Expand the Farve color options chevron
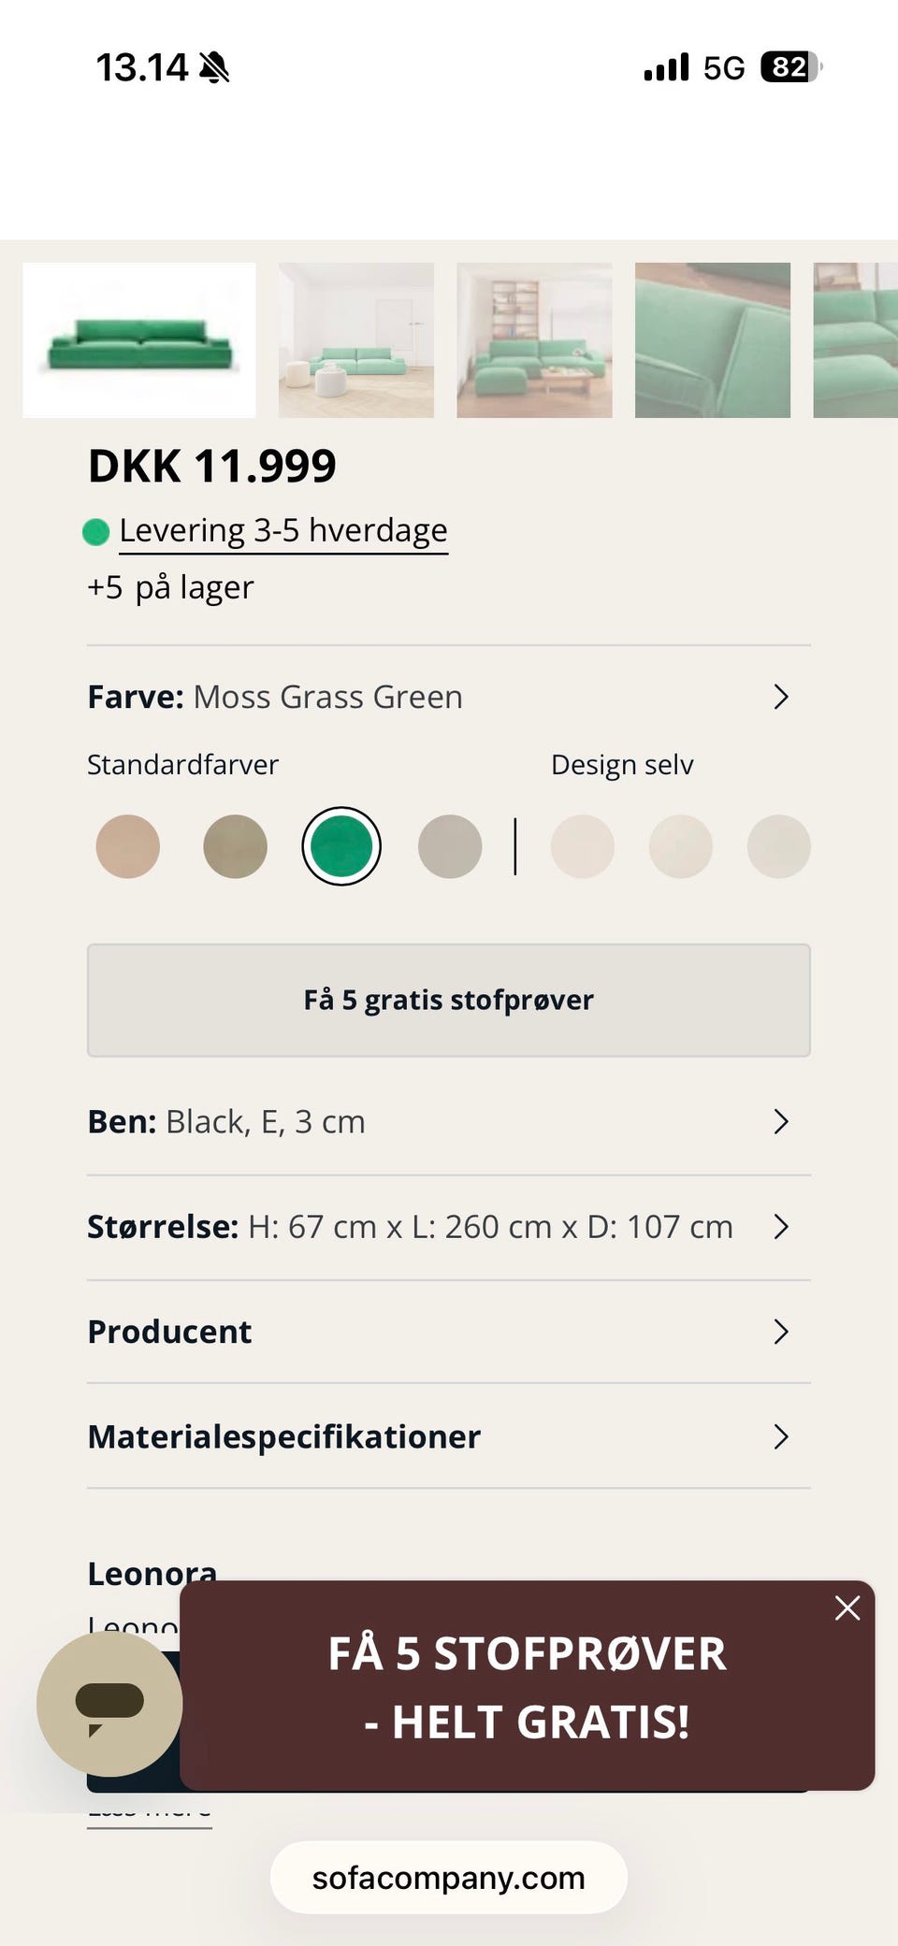This screenshot has width=898, height=1946. 781,697
